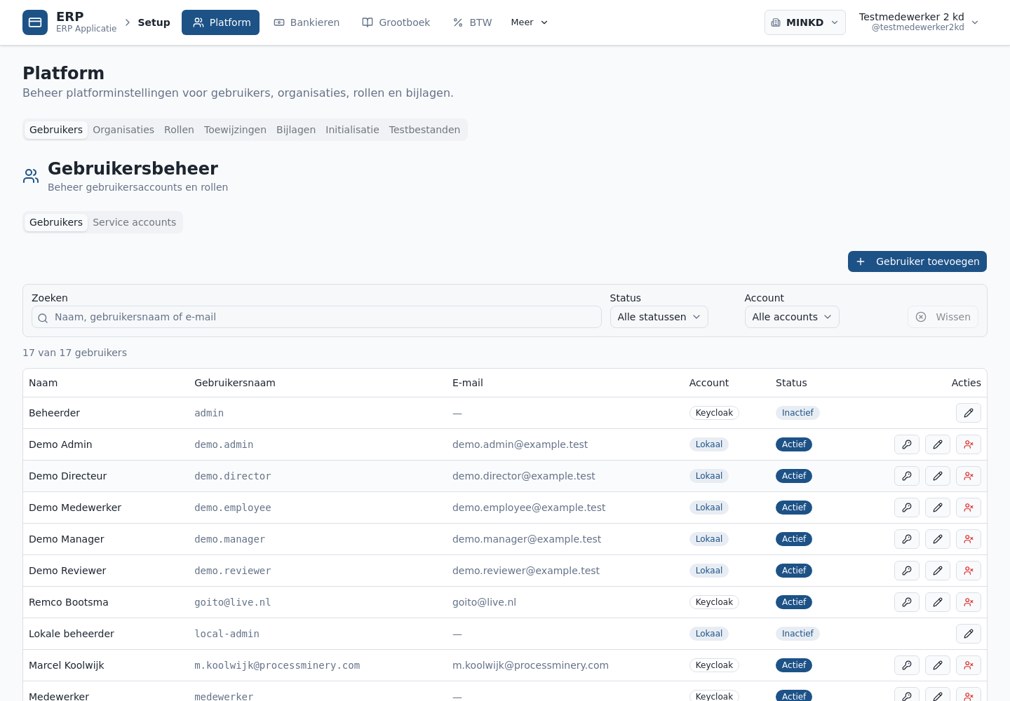This screenshot has height=701, width=1010.
Task: Open Bankieren in top navigation
Action: click(307, 22)
